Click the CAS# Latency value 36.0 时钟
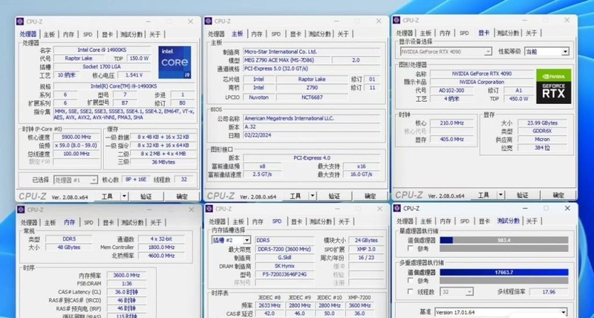This screenshot has height=318, width=594. click(125, 292)
